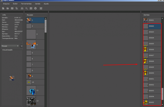Open the Exibir menu

[x=15, y=4]
